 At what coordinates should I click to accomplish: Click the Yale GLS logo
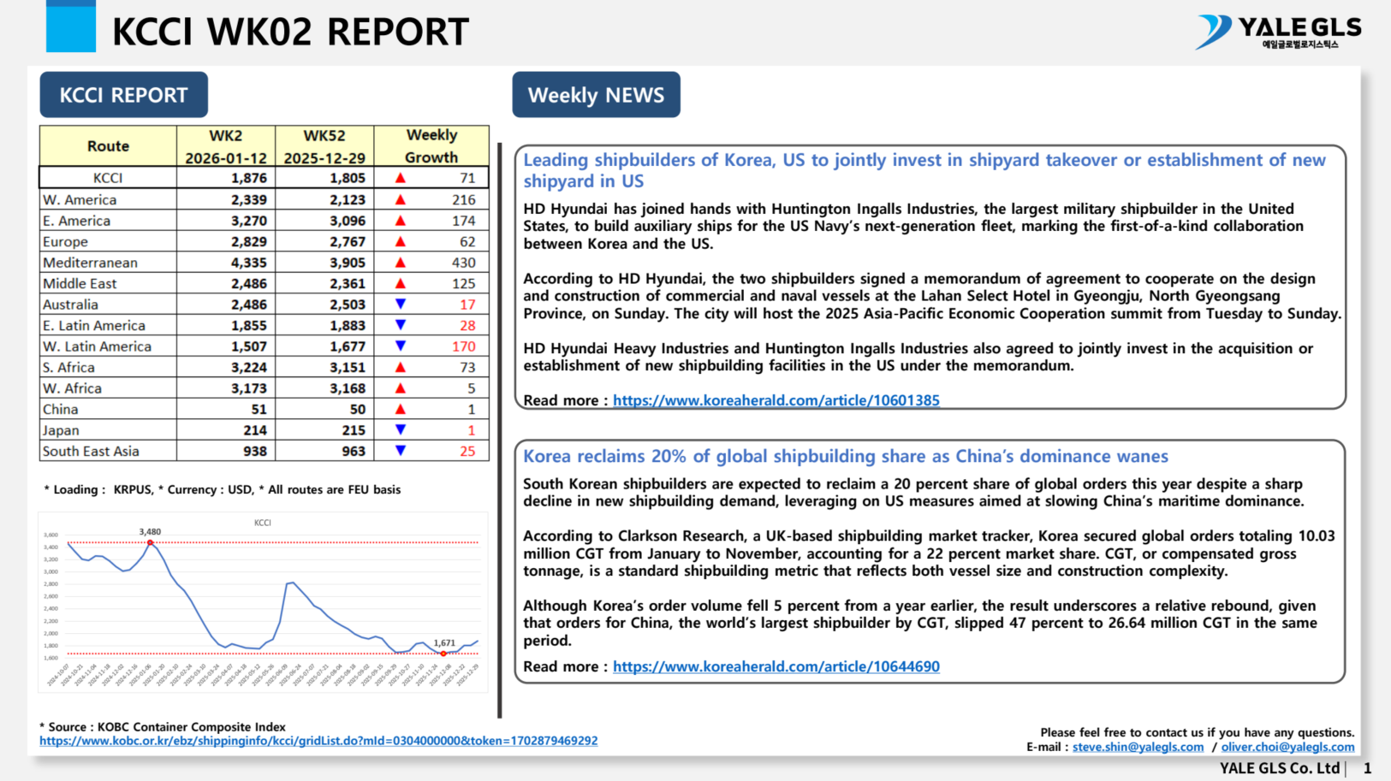(1278, 33)
